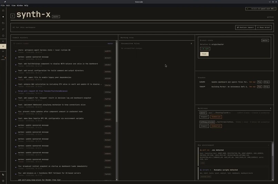
Task: Click the .env tag under .env detected
Action: click(203, 163)
